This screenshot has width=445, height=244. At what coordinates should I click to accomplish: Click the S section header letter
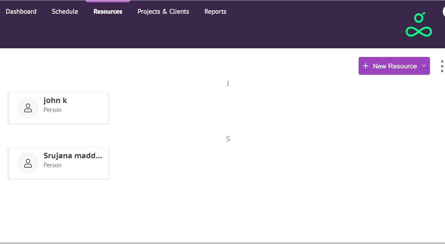tap(228, 139)
